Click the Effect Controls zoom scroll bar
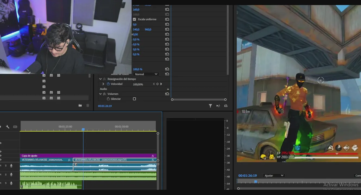 pyautogui.click(x=199, y=100)
